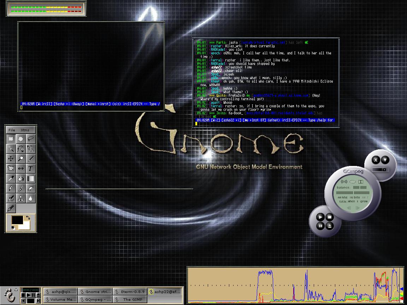The height and width of the screenshot is (305, 407).
Task: Click previous track on panel CD applet
Action: [23, 301]
